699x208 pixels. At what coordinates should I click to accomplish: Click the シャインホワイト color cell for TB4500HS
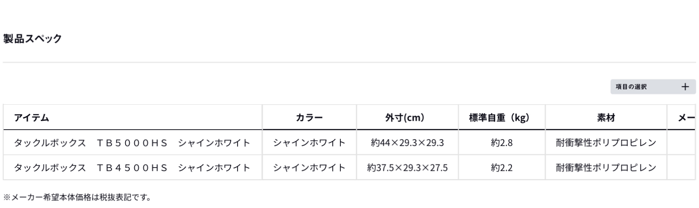point(309,167)
